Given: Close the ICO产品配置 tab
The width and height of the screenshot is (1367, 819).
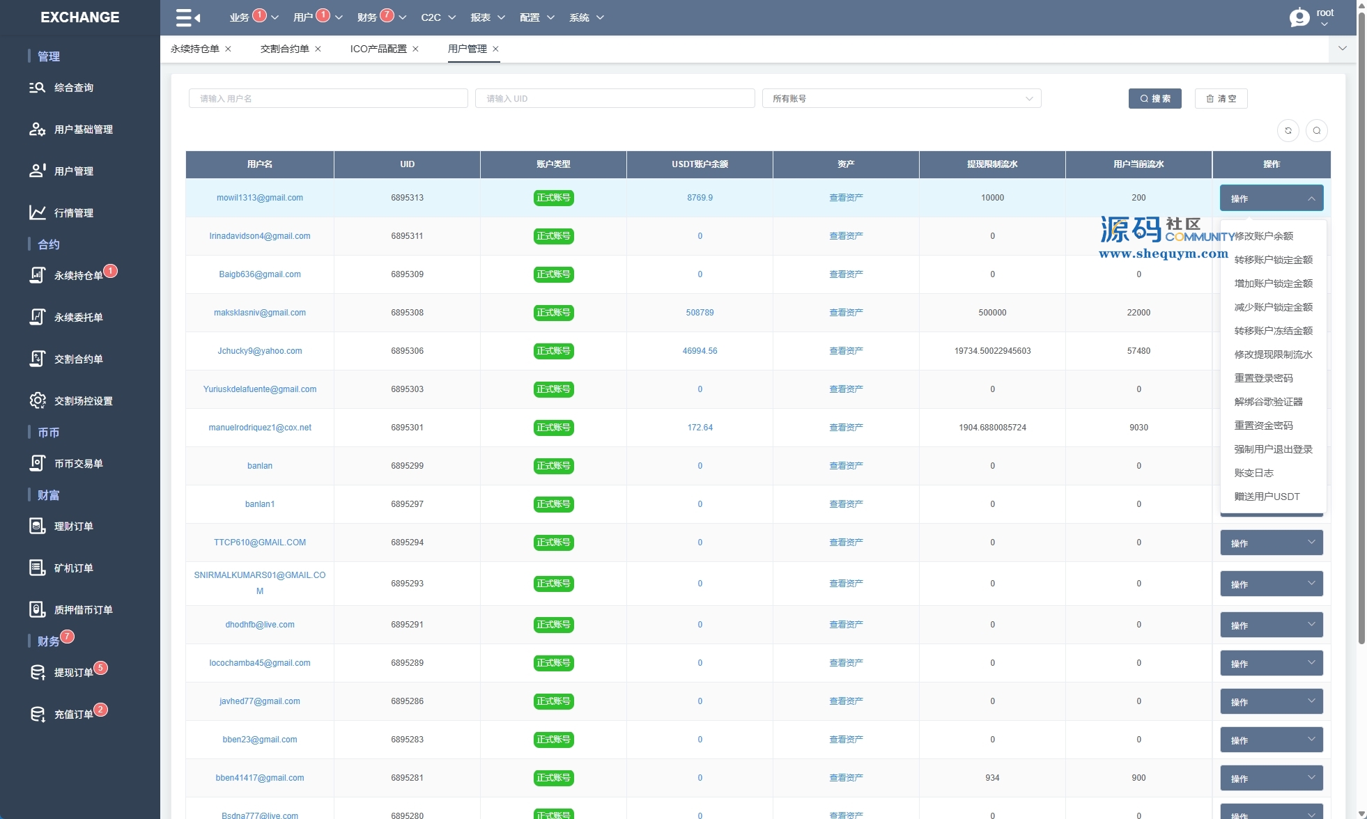Looking at the screenshot, I should pyautogui.click(x=415, y=49).
